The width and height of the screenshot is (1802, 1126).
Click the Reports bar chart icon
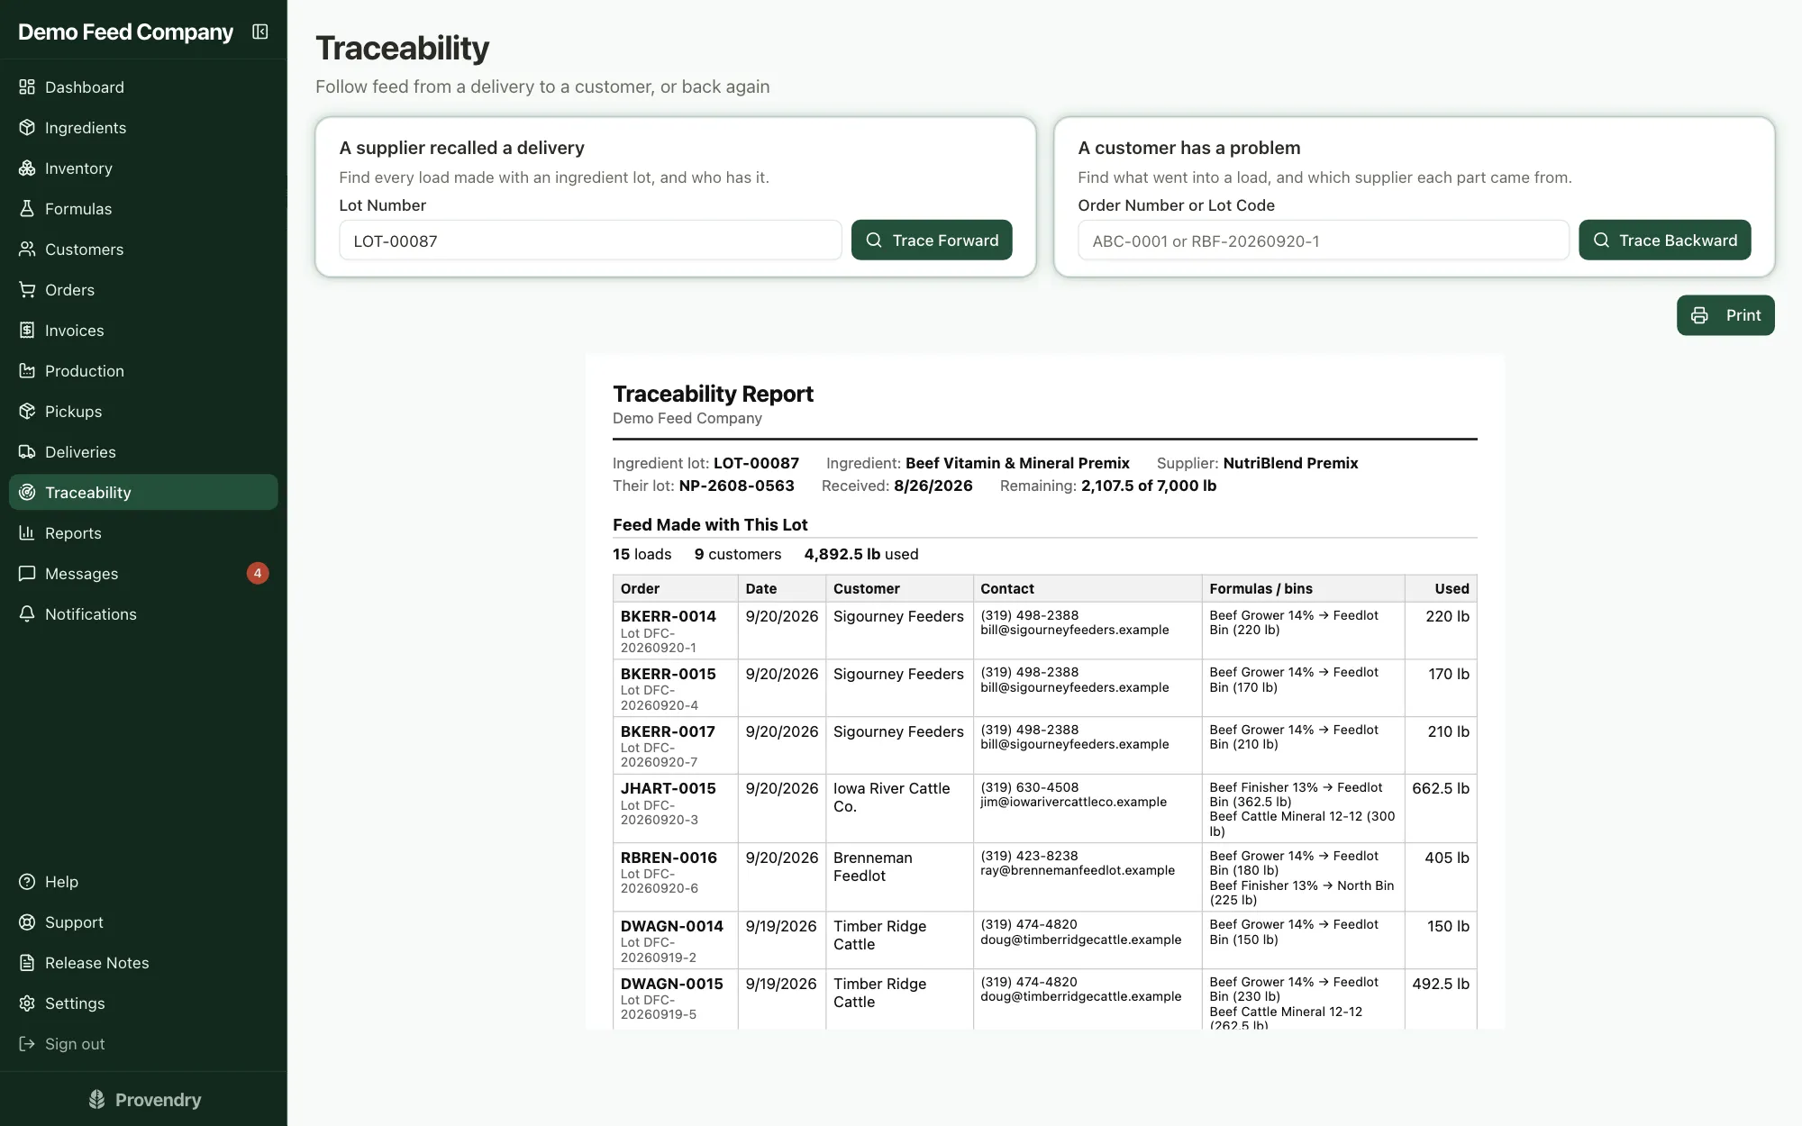[x=27, y=533]
